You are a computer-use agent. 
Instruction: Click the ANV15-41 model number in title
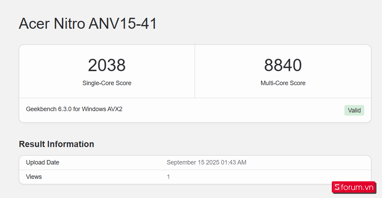pyautogui.click(x=123, y=24)
